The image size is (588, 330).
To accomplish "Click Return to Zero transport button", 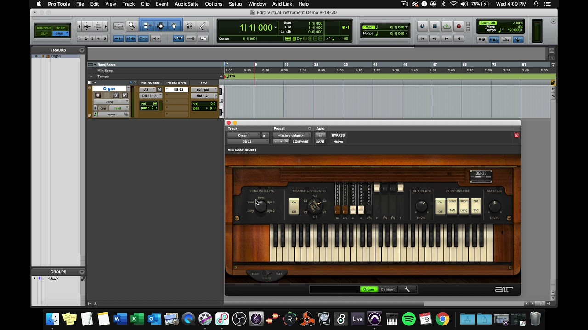I will pyautogui.click(x=423, y=39).
